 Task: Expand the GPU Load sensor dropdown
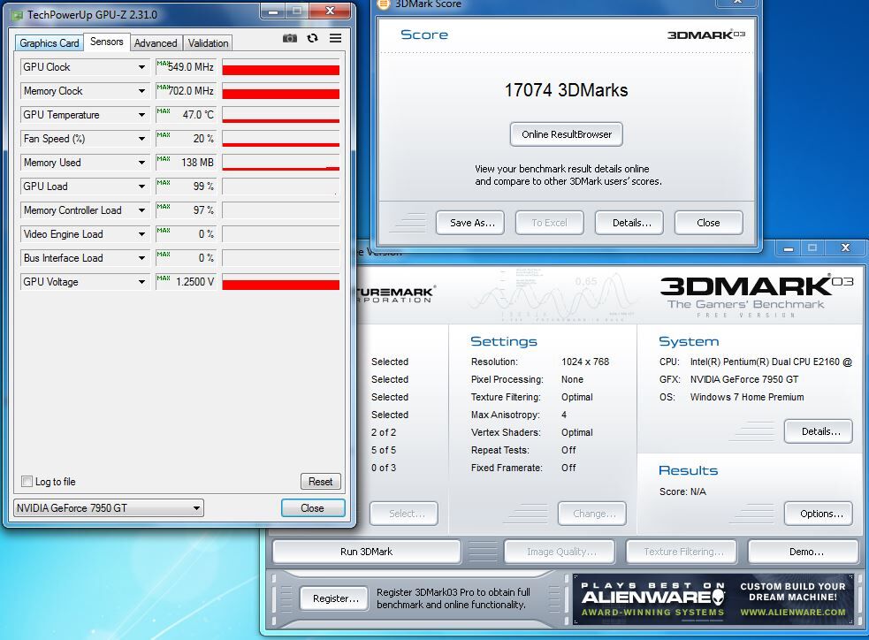(x=141, y=187)
